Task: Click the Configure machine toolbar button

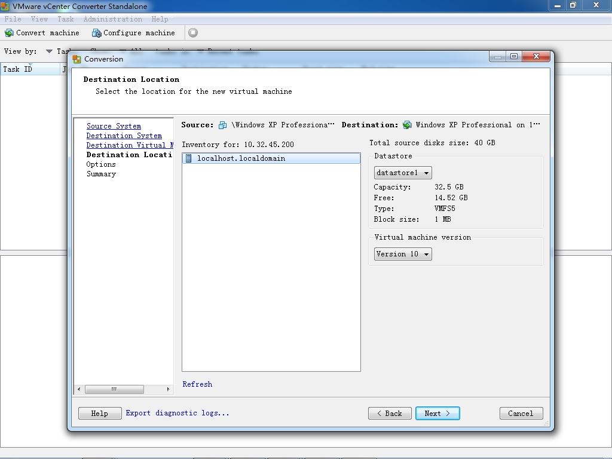Action: click(x=133, y=33)
